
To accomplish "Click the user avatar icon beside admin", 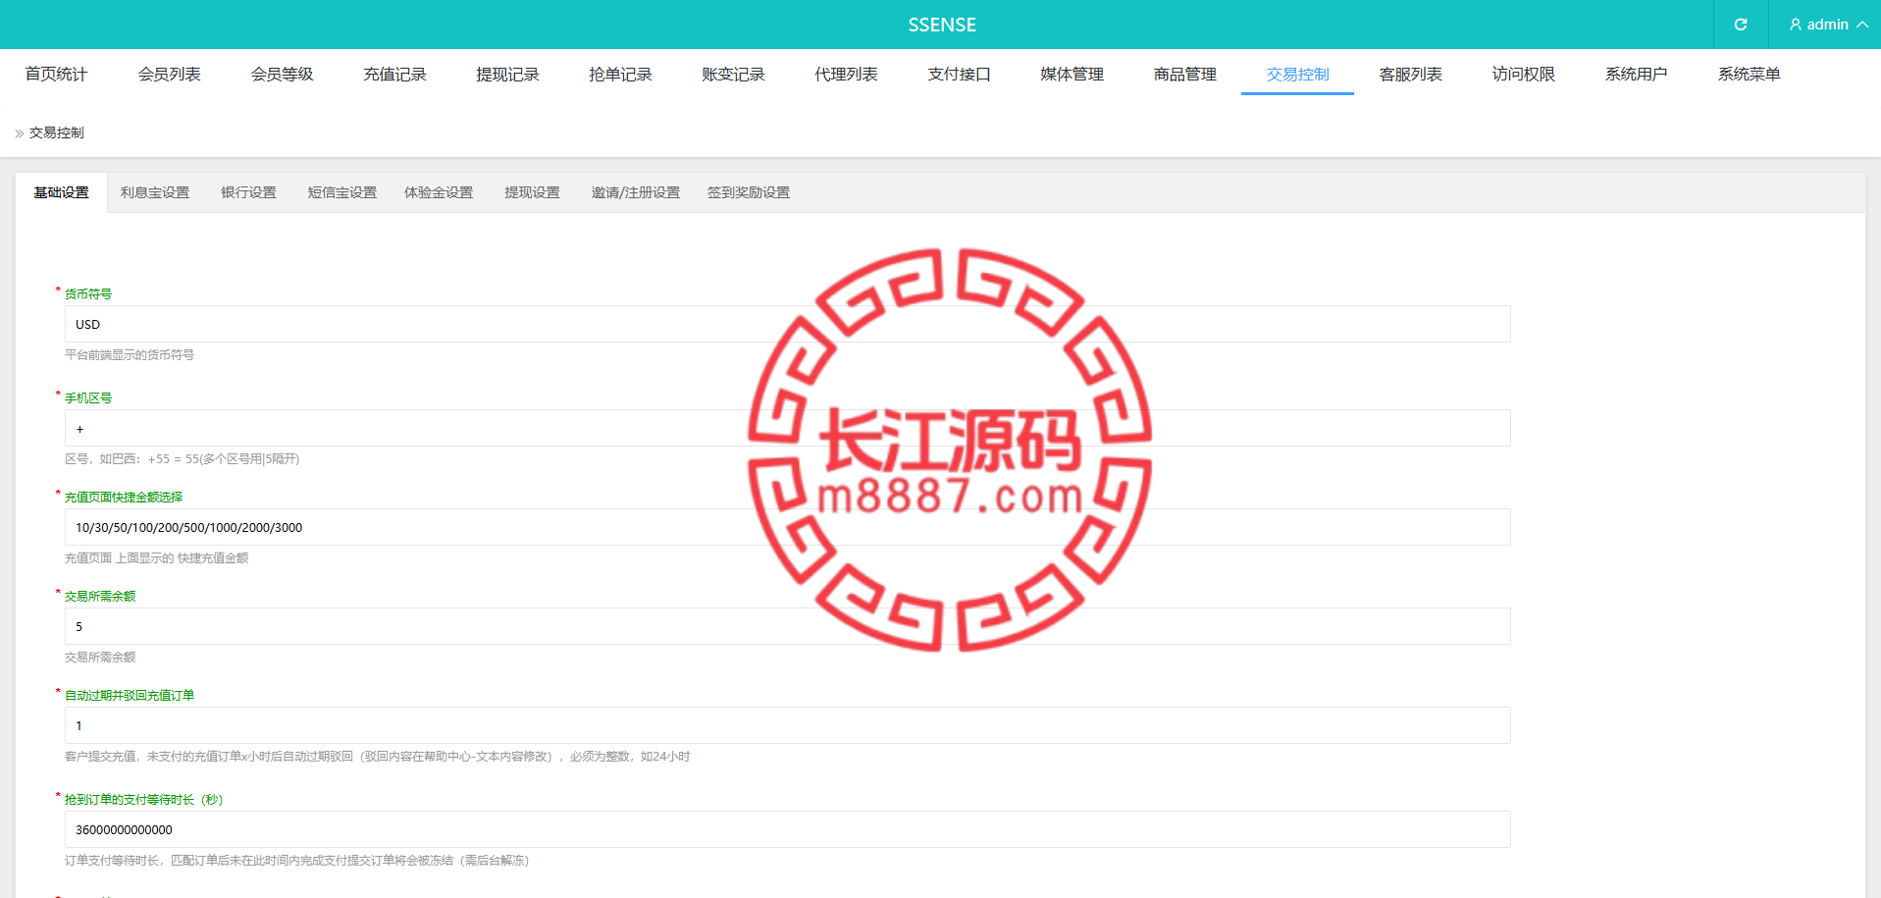I will pos(1796,25).
